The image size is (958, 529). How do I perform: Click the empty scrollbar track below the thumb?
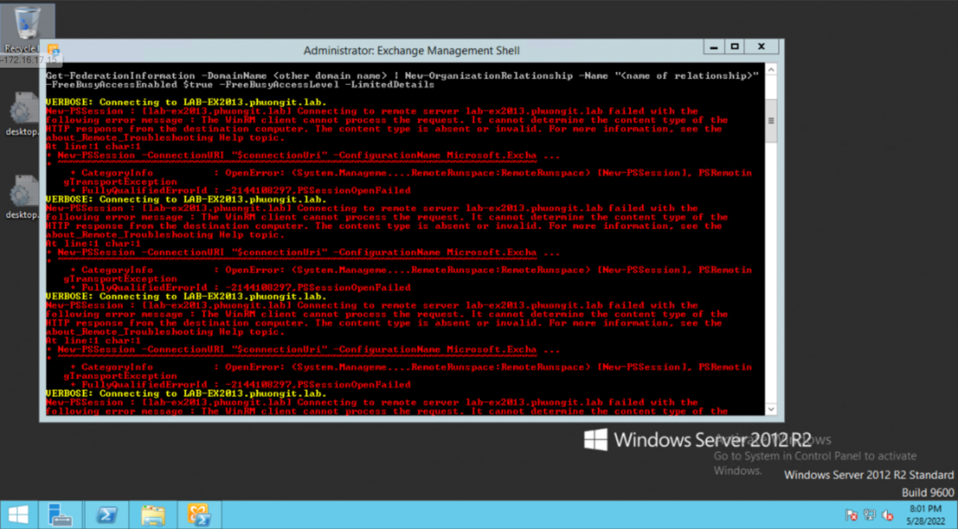click(x=772, y=274)
